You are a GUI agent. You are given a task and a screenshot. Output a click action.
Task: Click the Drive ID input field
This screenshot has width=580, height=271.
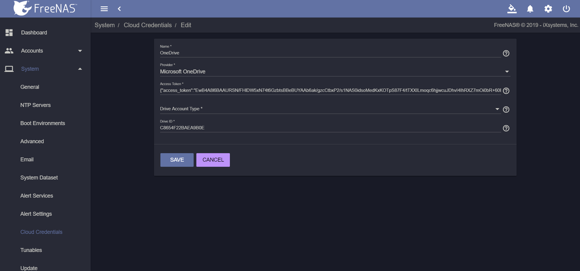click(x=330, y=128)
